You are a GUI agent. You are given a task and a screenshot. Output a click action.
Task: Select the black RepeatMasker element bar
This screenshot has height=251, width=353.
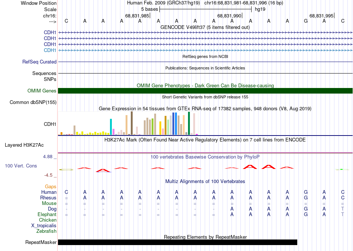[x=178, y=242]
